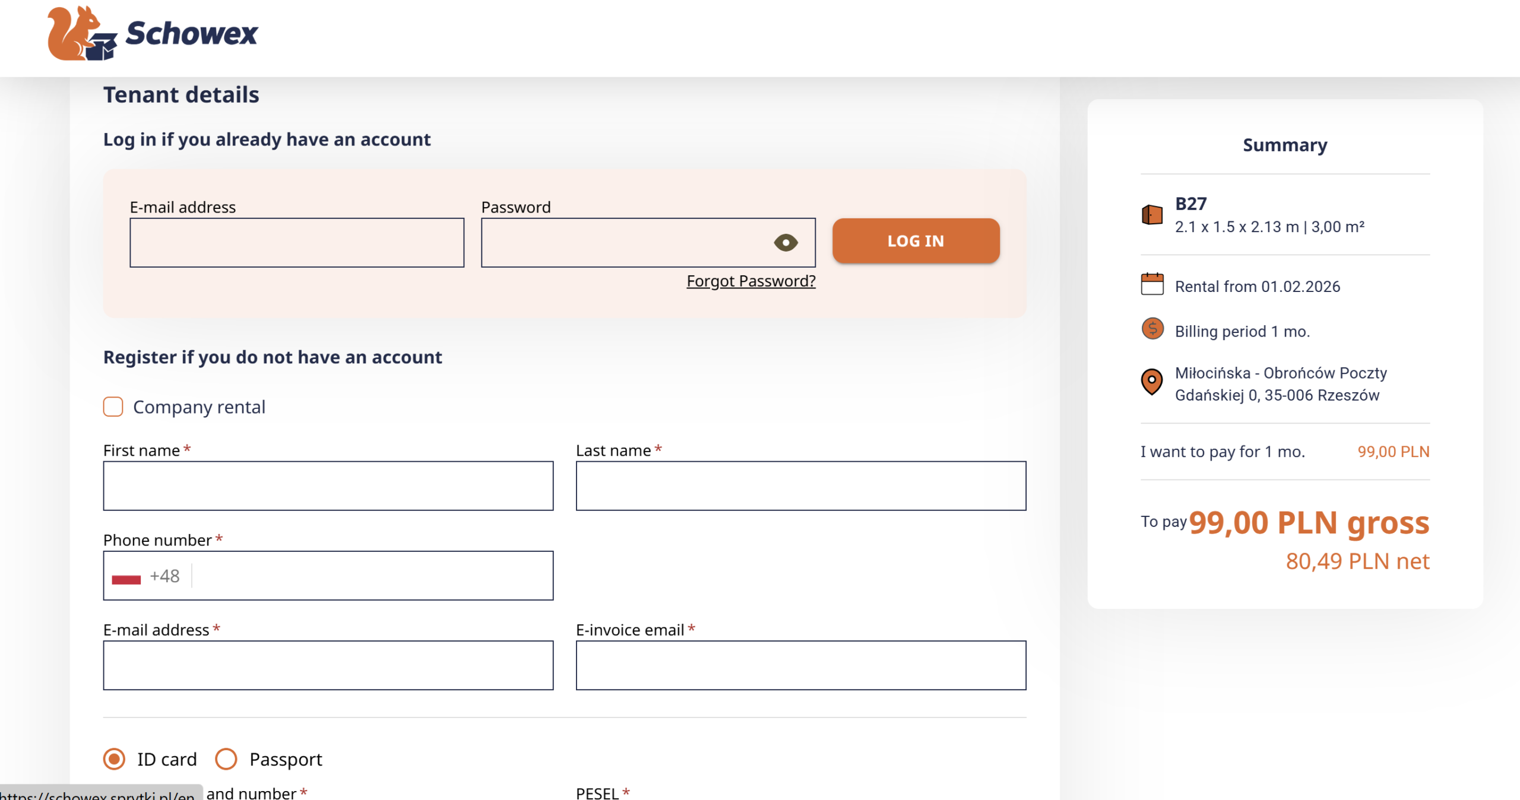Click the storage box icon beside B27
The height and width of the screenshot is (800, 1520).
1152,214
